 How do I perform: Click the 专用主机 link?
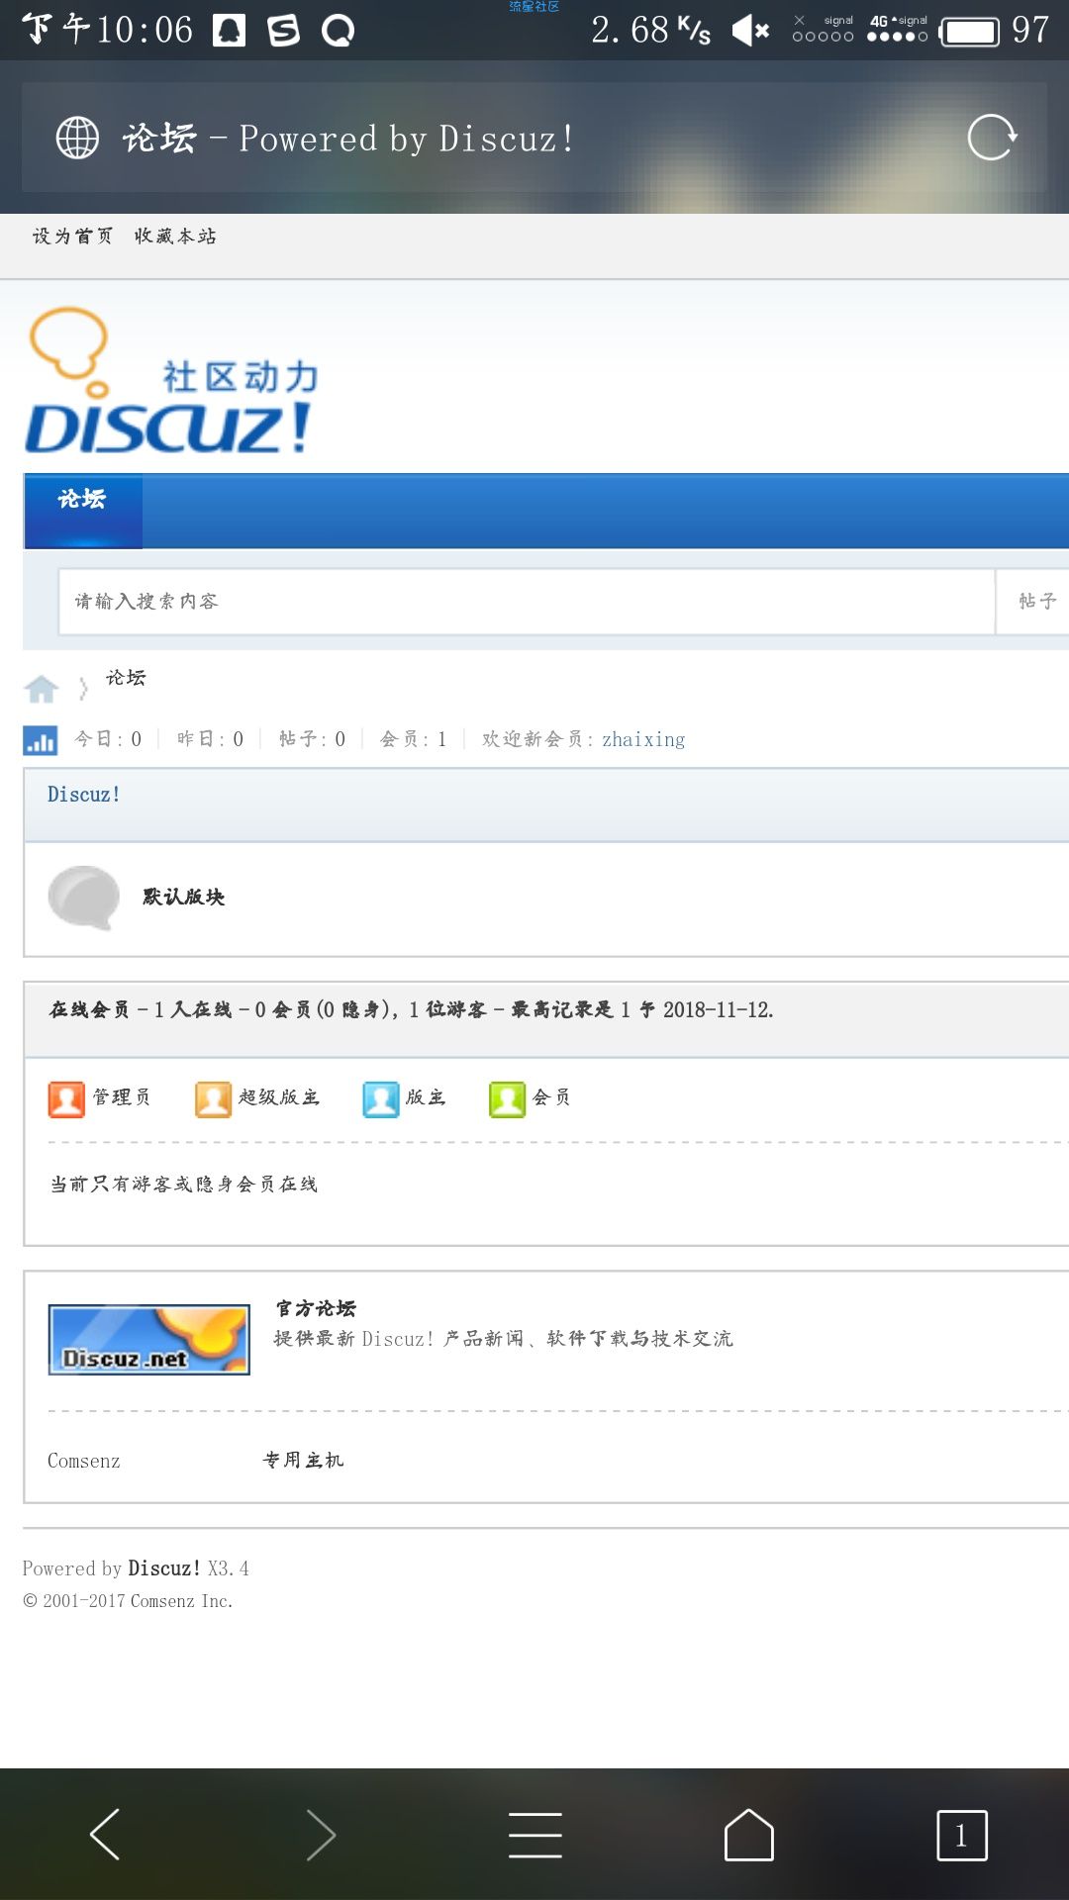[x=303, y=1461]
